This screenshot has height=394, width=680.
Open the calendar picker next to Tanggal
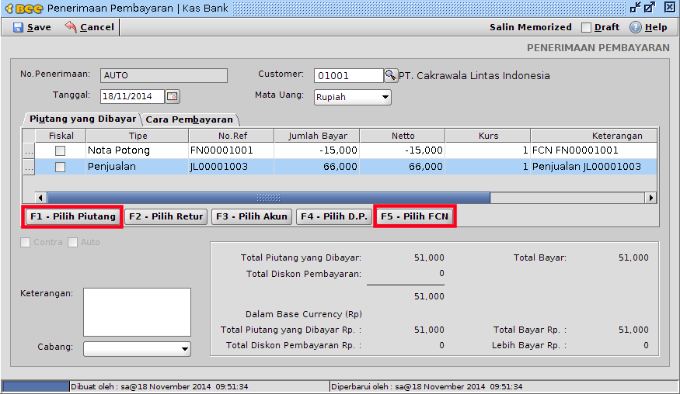(x=173, y=96)
